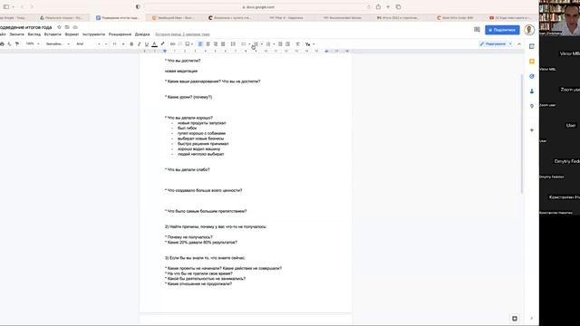Expand checklist options arrow
This screenshot has width=580, height=326.
(249, 44)
